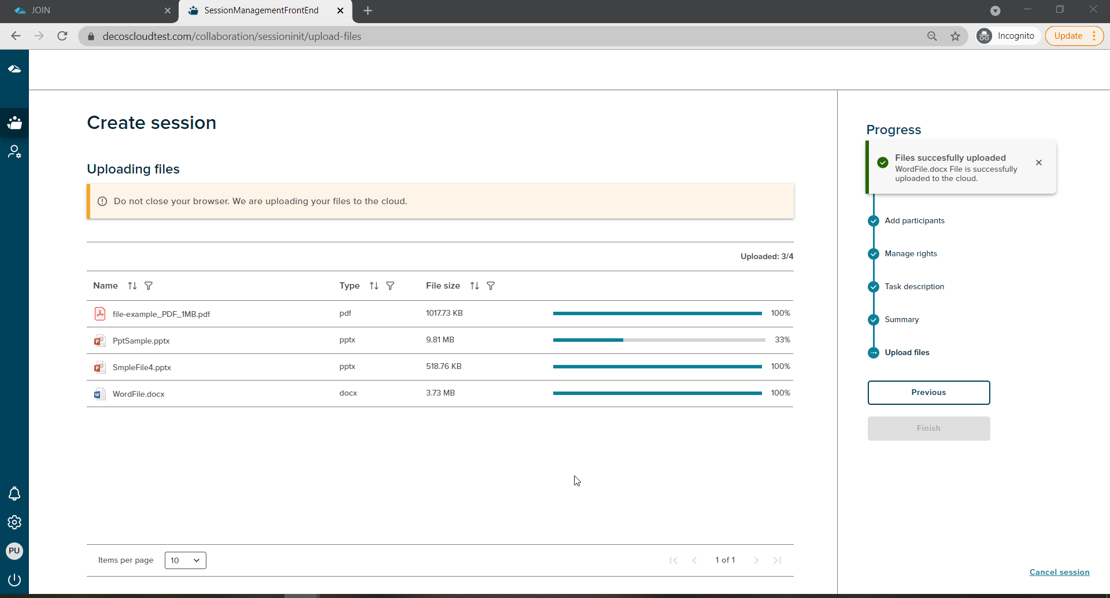This screenshot has height=598, width=1110.
Task: Filter the Type column
Action: (390, 286)
